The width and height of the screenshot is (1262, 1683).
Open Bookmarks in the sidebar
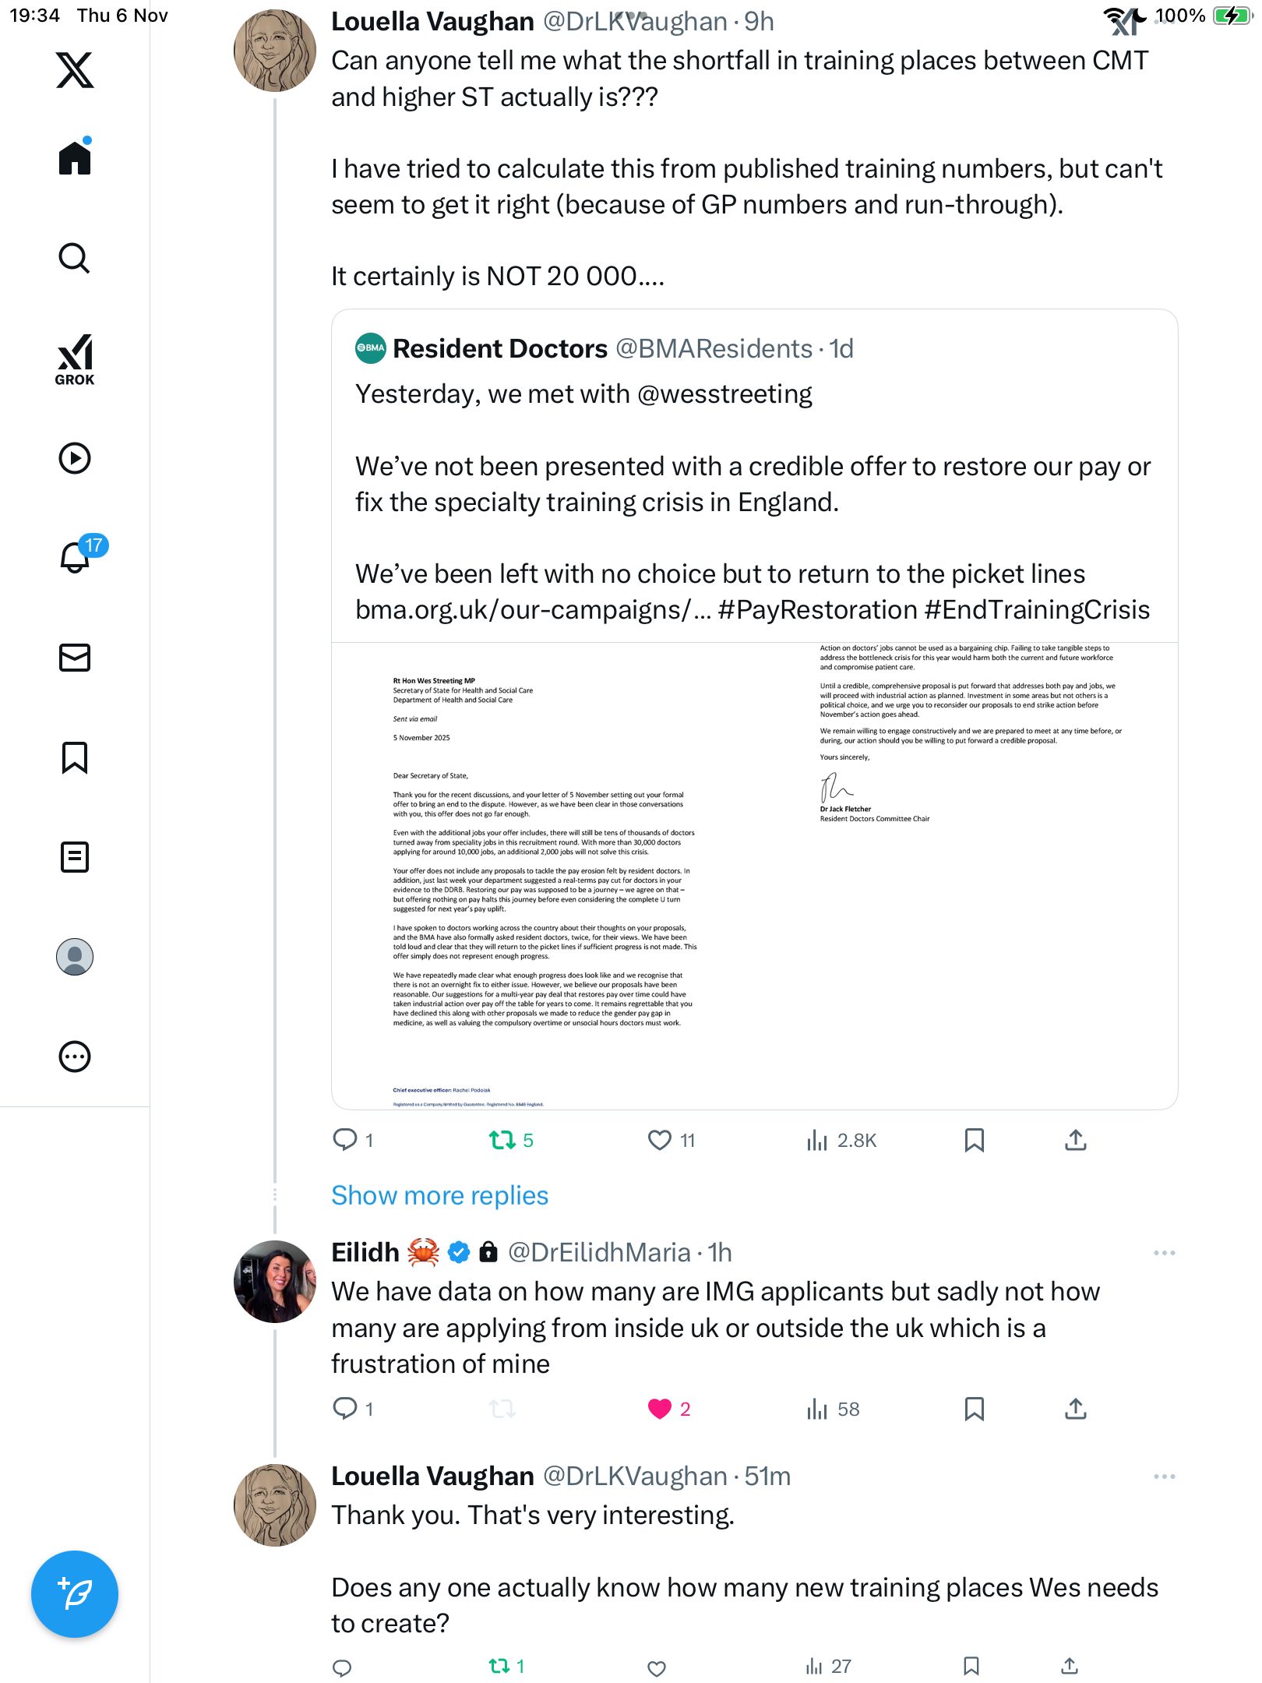(x=75, y=757)
